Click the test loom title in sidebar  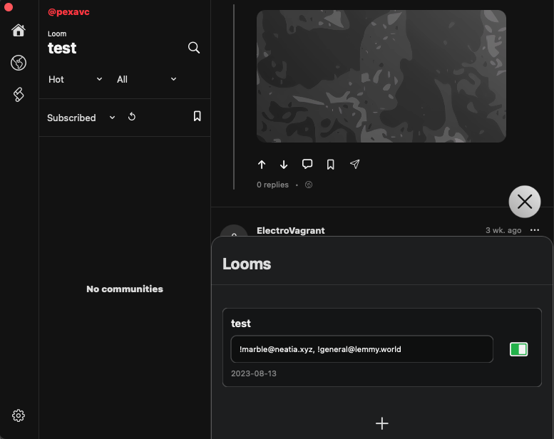[62, 48]
